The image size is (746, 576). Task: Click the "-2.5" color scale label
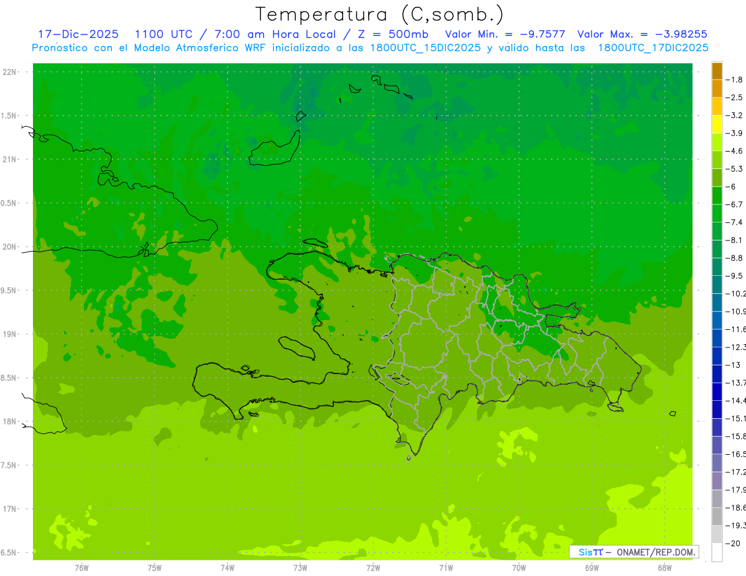tap(735, 98)
